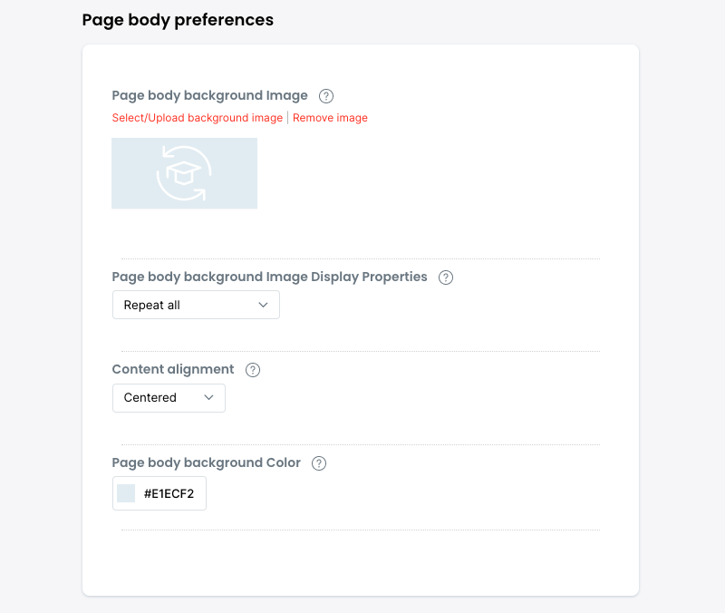The image size is (725, 613).
Task: Open the Repeat all display properties dropdown
Action: (195, 306)
